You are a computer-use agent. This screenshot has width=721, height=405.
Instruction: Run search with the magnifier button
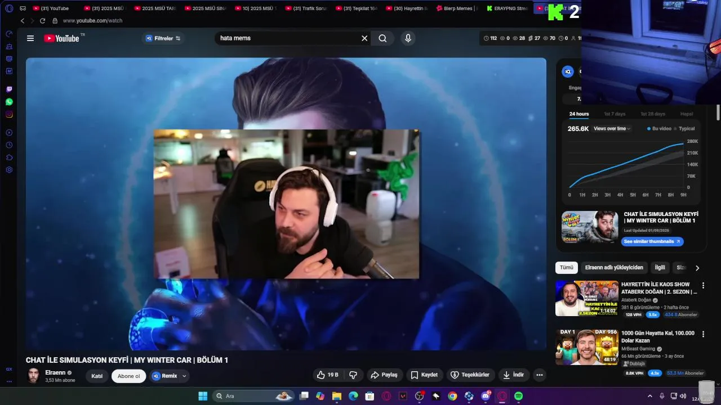point(382,38)
